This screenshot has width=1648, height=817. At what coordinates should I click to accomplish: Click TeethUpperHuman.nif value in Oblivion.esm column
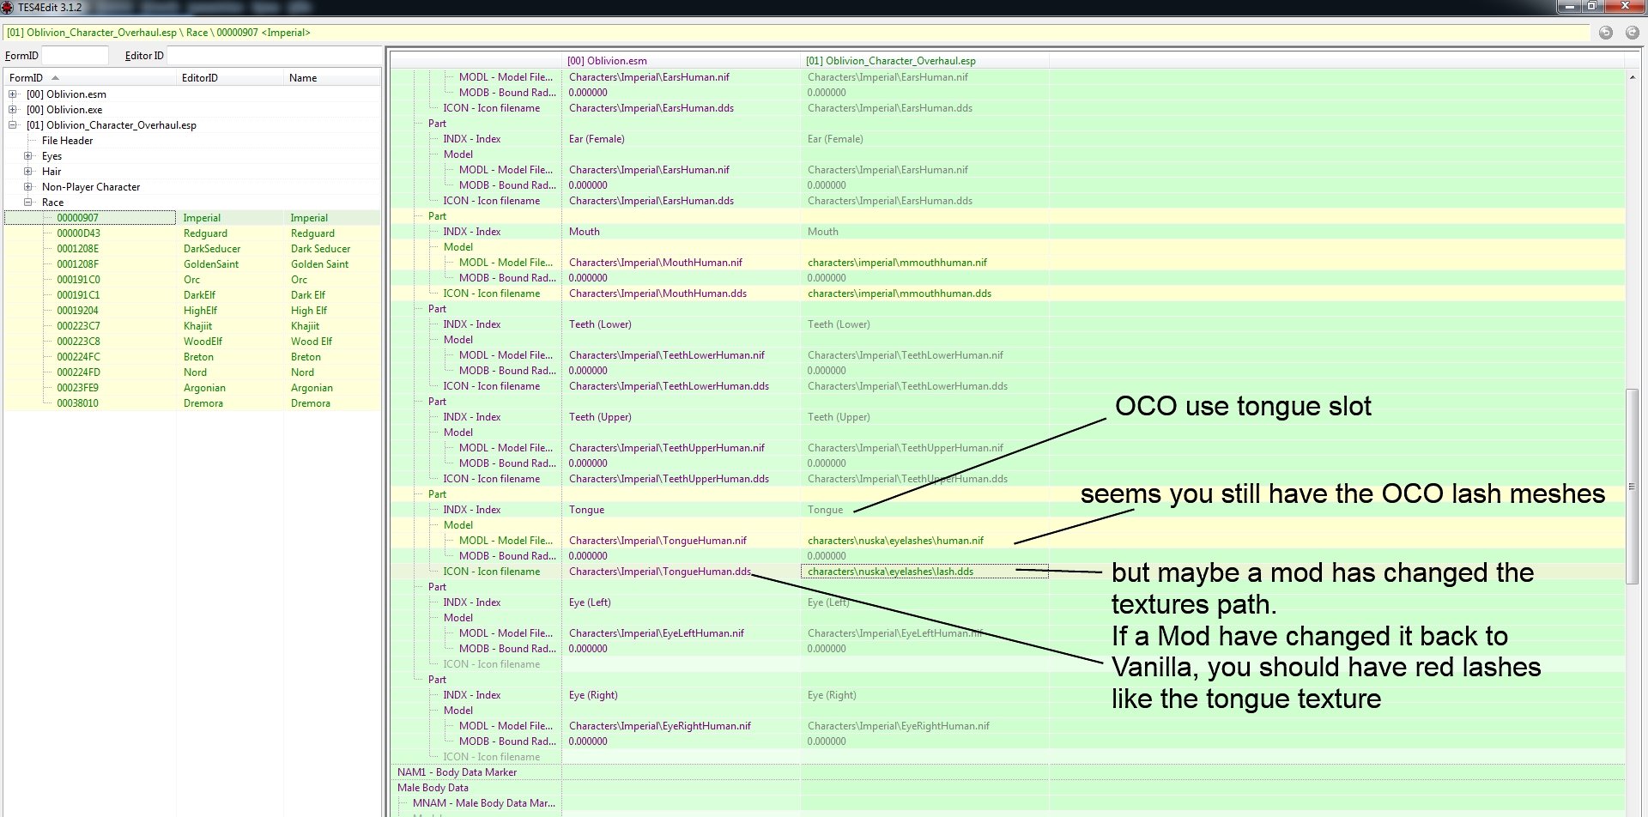pos(666,448)
